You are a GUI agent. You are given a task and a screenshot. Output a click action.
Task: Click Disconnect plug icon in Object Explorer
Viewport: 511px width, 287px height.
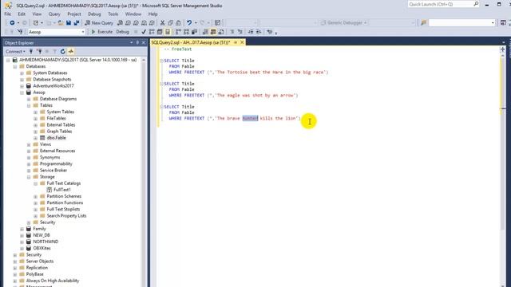(39, 51)
